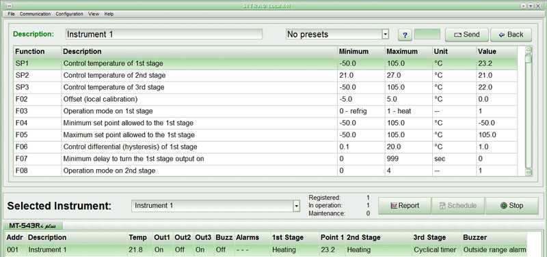This screenshot has width=547, height=257.
Task: Click the Minimum column header
Action: click(x=362, y=52)
